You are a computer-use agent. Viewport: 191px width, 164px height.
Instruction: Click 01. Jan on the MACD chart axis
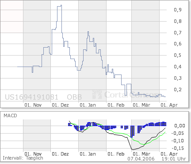[88, 154]
